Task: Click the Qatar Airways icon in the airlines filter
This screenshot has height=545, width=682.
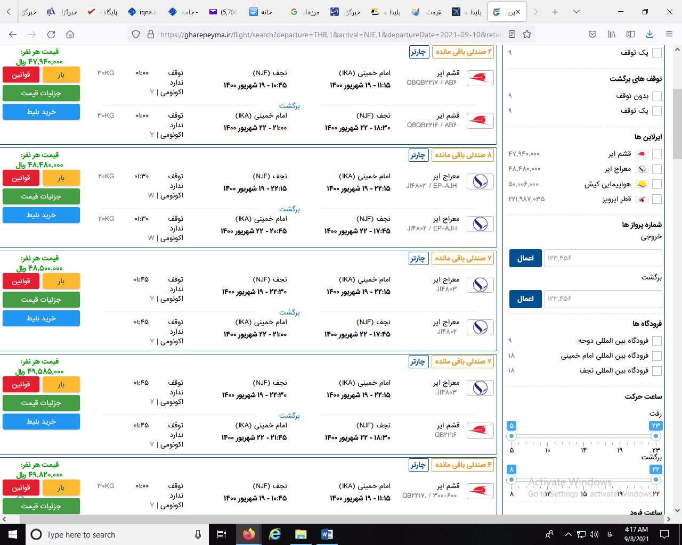Action: tap(642, 199)
